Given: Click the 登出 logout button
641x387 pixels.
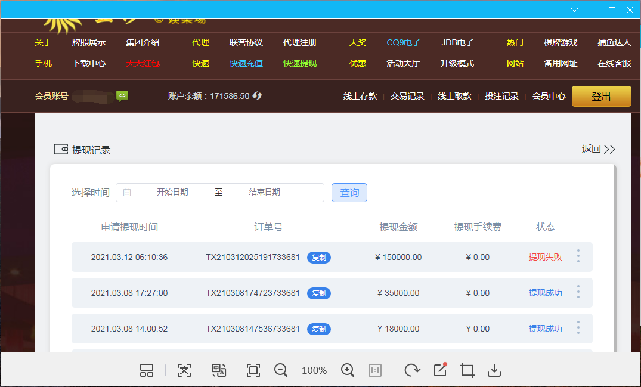Looking at the screenshot, I should click(601, 97).
